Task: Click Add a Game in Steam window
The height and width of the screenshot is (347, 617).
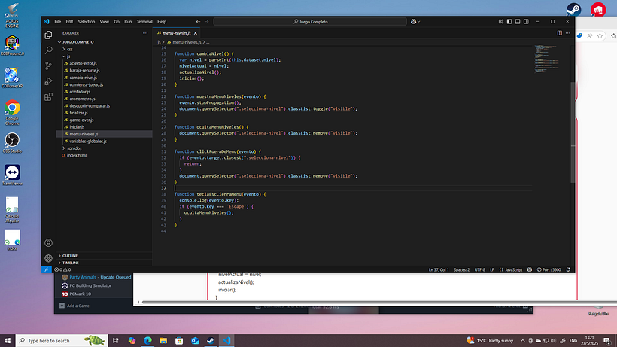Action: [x=74, y=306]
